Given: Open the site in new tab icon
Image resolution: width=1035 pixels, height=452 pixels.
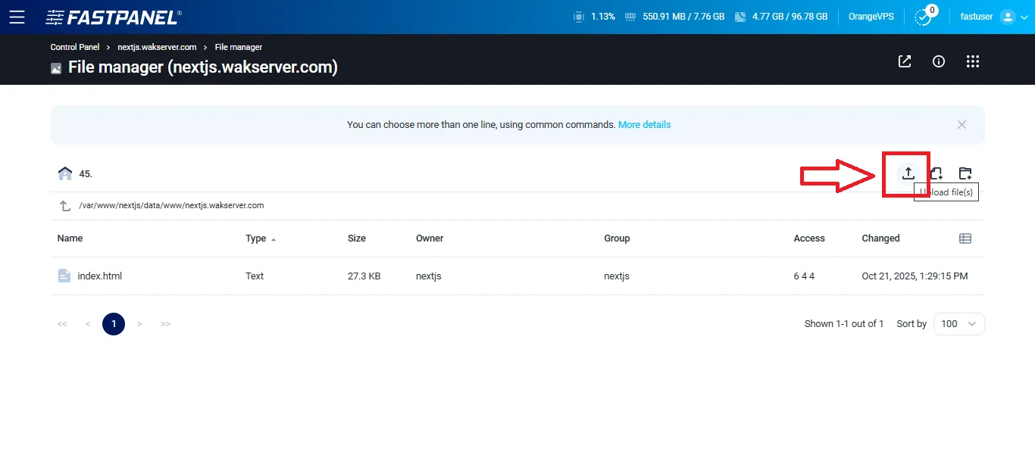Looking at the screenshot, I should click(904, 61).
